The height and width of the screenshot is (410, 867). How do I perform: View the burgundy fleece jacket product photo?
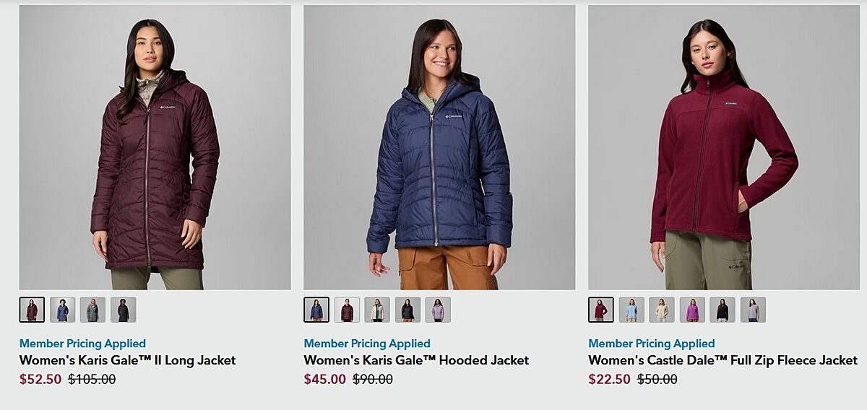pos(724,147)
